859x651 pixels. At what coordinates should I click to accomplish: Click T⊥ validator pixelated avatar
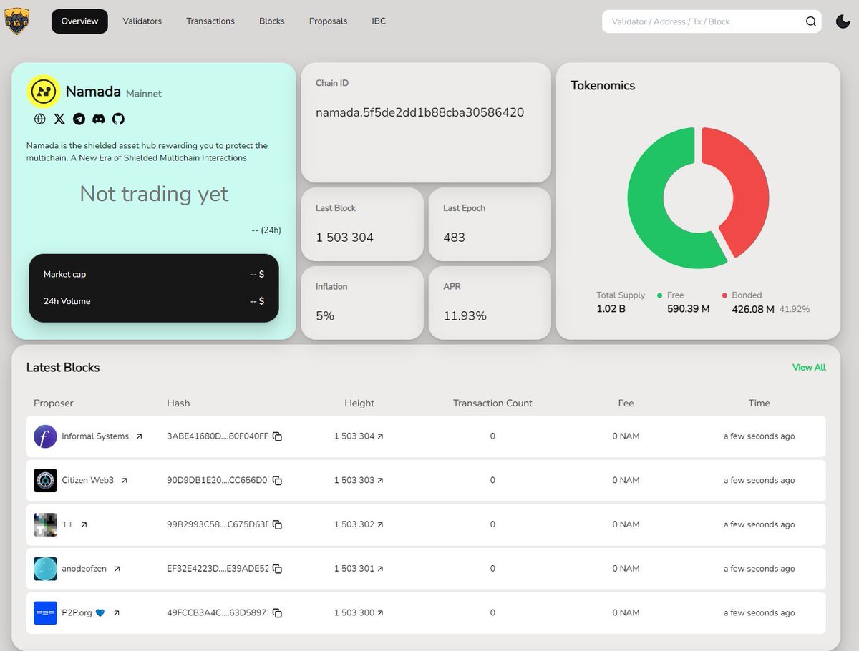pyautogui.click(x=45, y=524)
